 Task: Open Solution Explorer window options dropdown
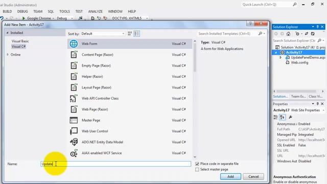click(313, 27)
